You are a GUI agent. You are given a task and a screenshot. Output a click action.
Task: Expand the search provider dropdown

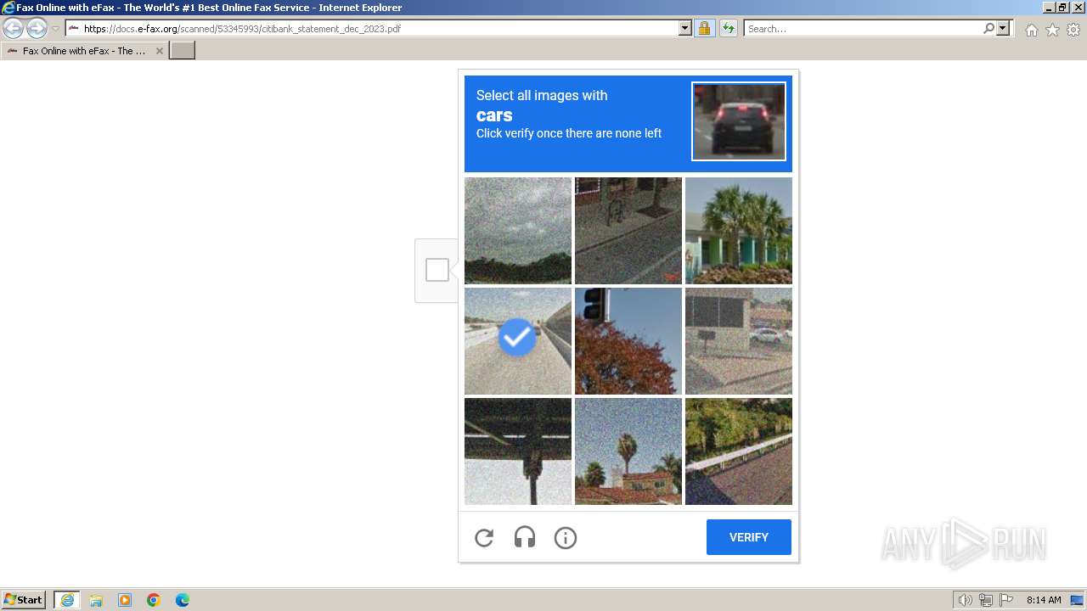pos(1003,29)
